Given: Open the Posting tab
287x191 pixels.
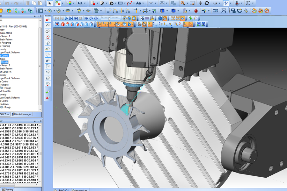Looking at the screenshot, I should (x=8, y=189).
